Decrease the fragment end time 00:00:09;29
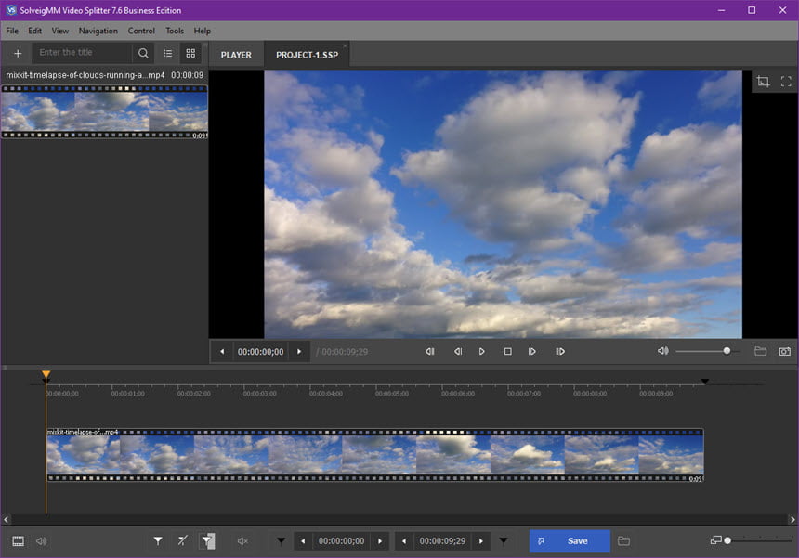Viewport: 799px width, 558px height. tap(404, 541)
